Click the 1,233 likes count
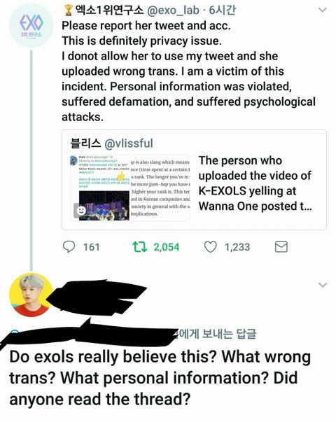Image resolution: width=336 pixels, height=422 pixels. [x=237, y=247]
